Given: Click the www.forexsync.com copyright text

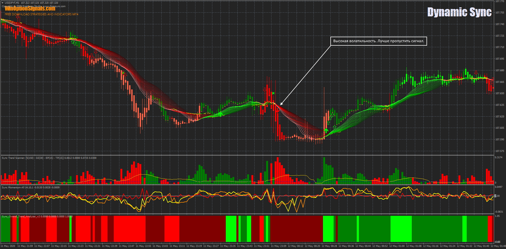Looking at the screenshot, I should pos(54,6).
